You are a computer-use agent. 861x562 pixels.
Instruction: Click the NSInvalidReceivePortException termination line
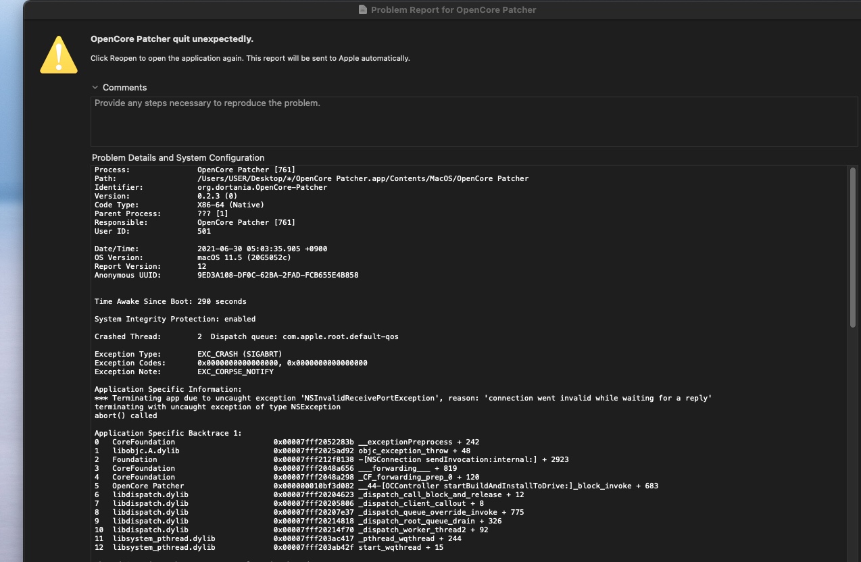pos(403,398)
